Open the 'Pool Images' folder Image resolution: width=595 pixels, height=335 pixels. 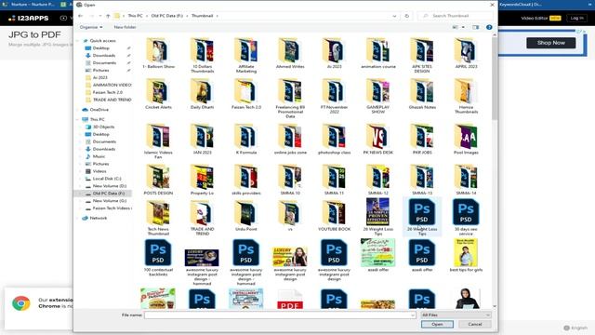tap(466, 139)
